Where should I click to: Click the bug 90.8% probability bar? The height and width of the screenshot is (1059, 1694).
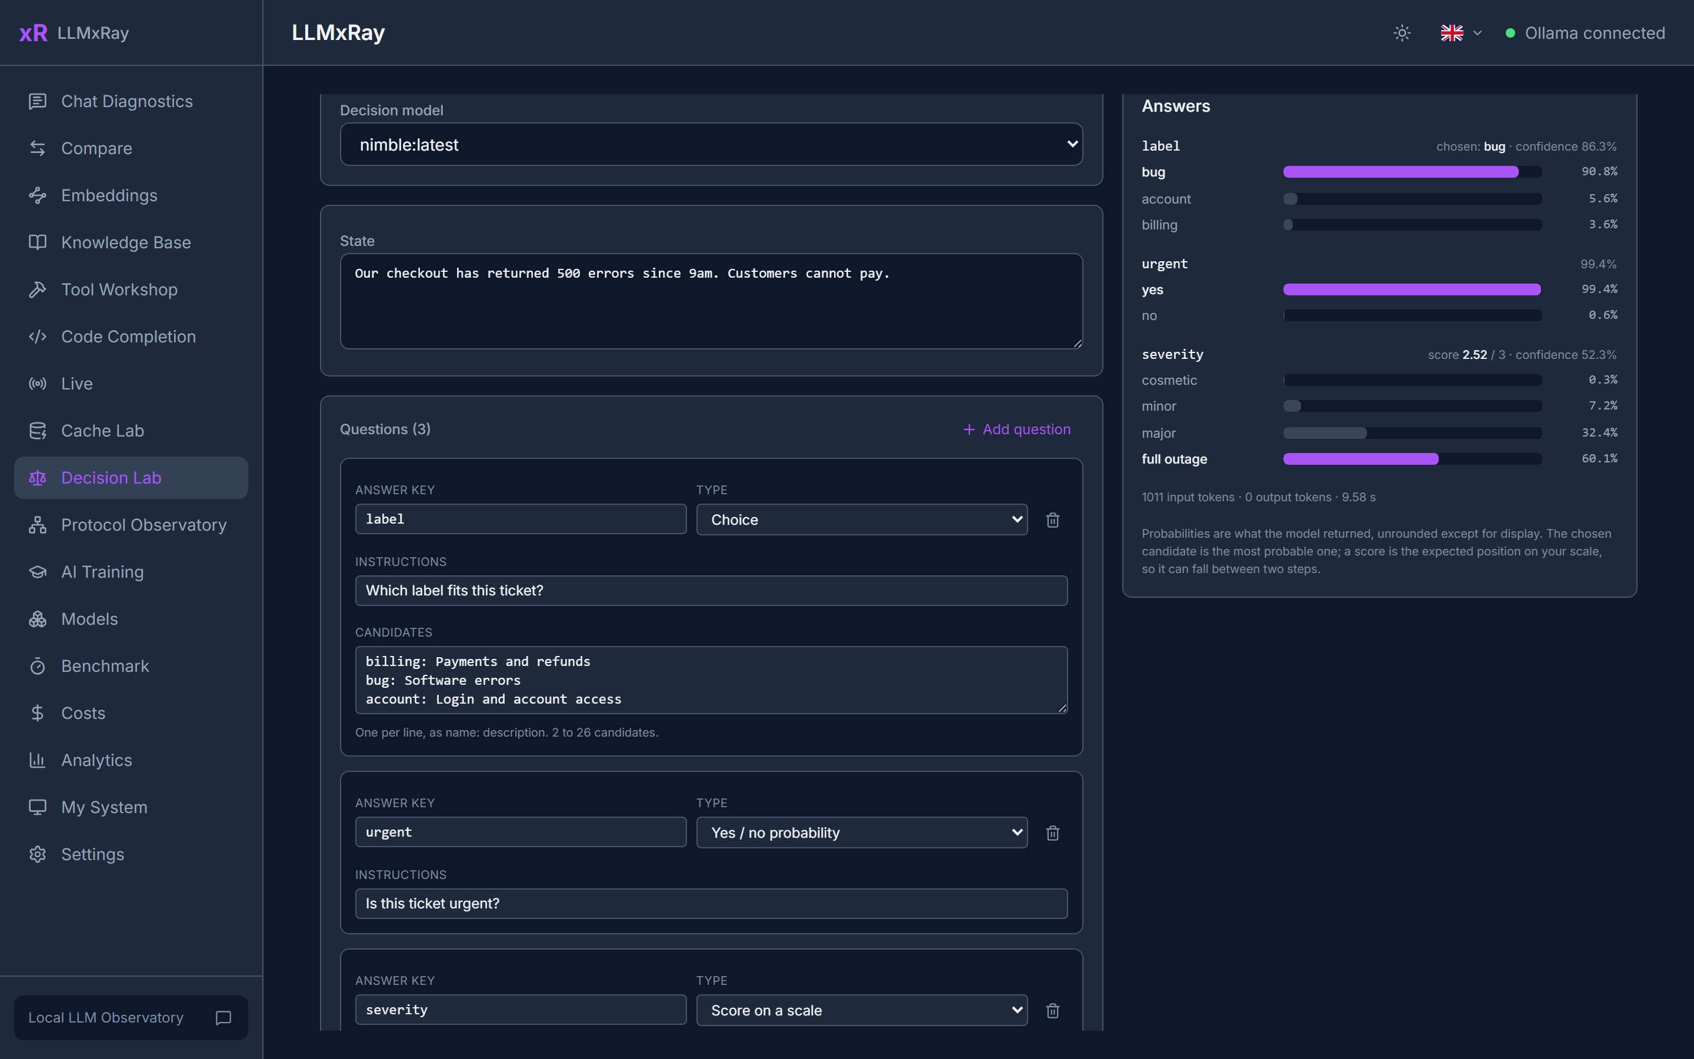click(x=1413, y=172)
